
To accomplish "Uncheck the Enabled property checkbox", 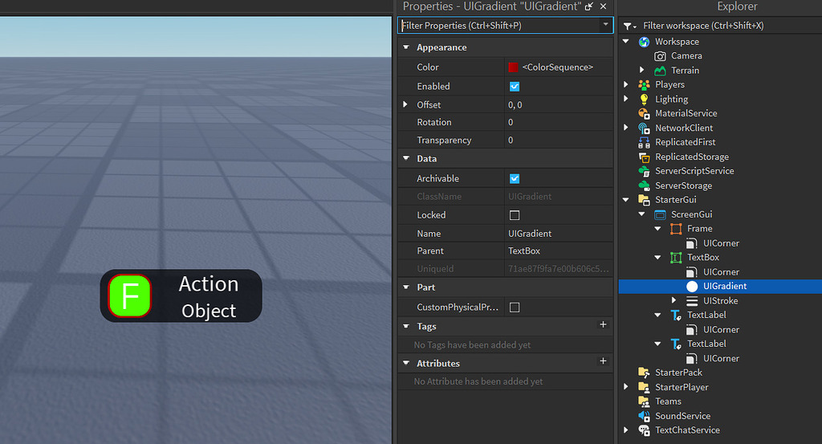I will (x=515, y=87).
